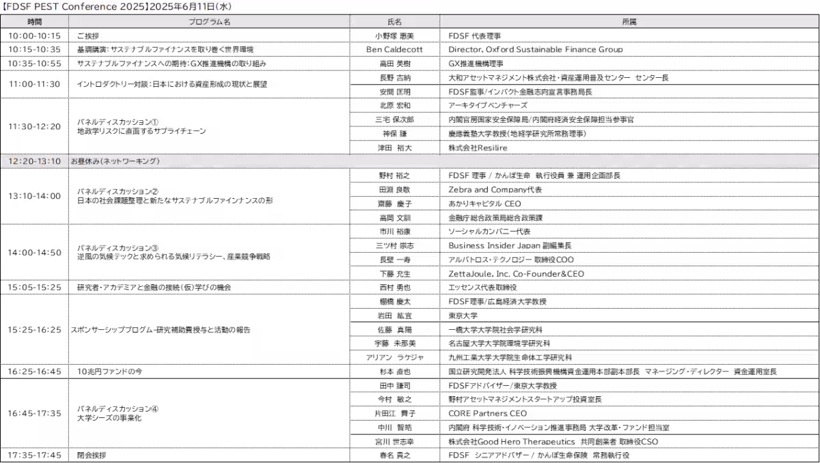Image resolution: width=820 pixels, height=463 pixels.
Task: Select first time cell below 時間 header
Action: point(34,35)
